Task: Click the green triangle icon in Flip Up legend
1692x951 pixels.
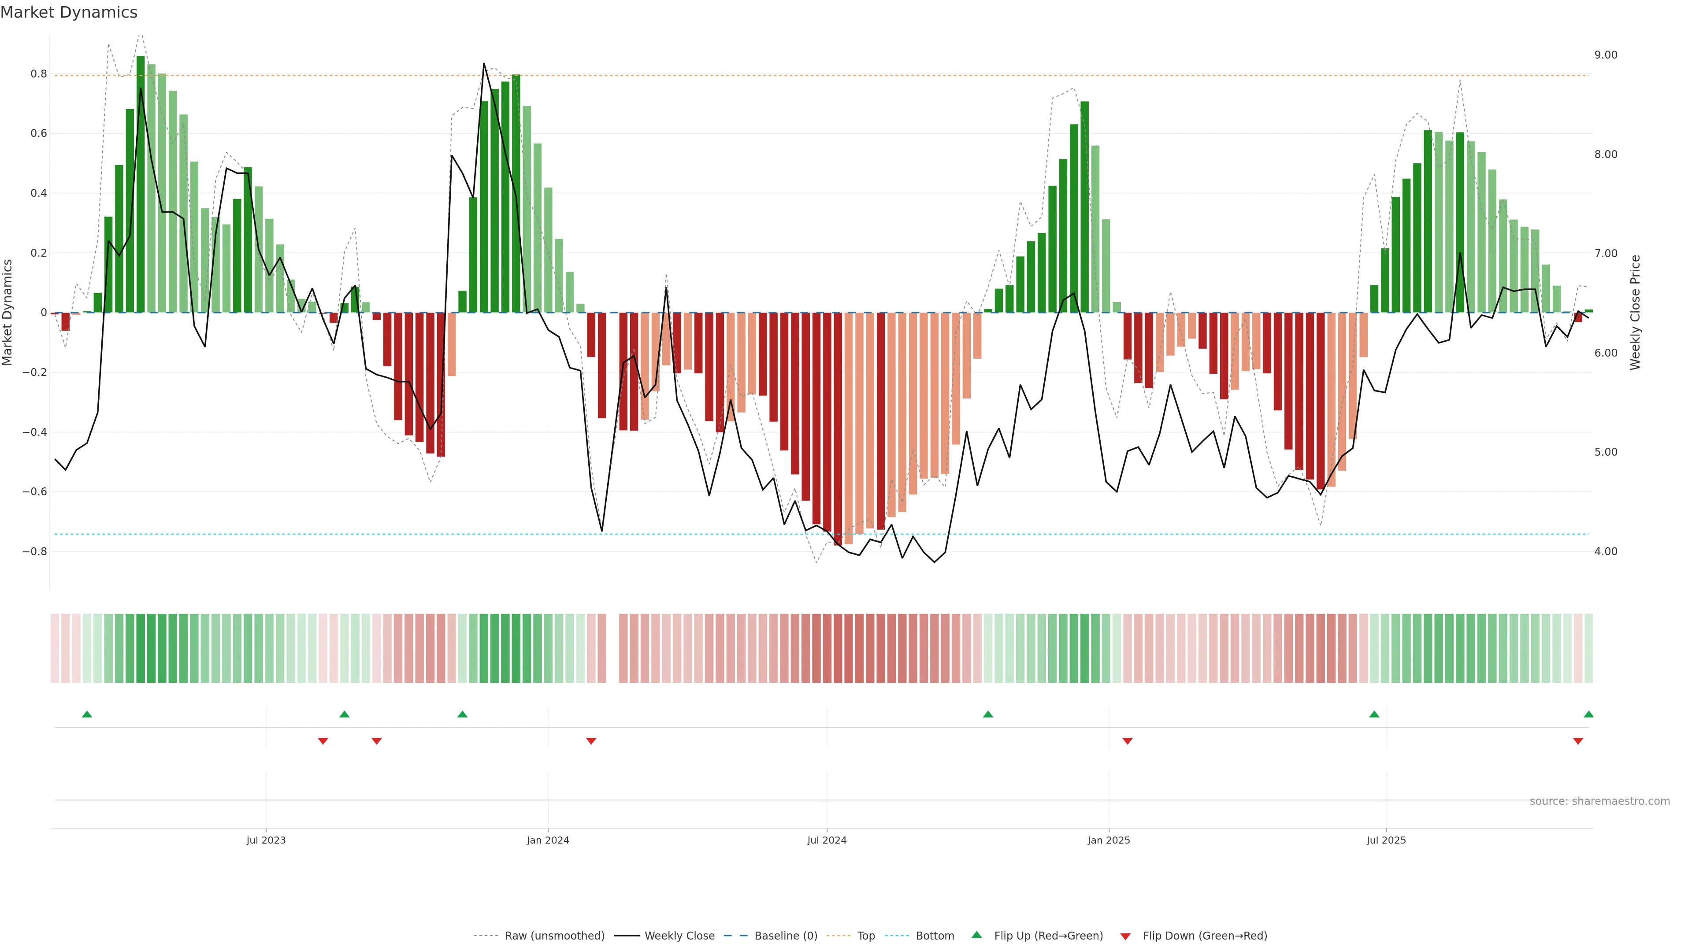Action: pyautogui.click(x=976, y=935)
